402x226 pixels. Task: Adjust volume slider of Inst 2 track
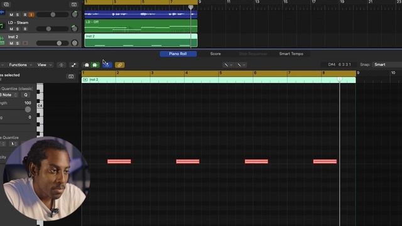(x=59, y=43)
